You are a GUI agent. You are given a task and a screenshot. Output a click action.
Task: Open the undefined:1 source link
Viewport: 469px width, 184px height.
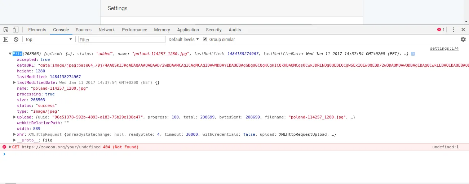[445, 147]
